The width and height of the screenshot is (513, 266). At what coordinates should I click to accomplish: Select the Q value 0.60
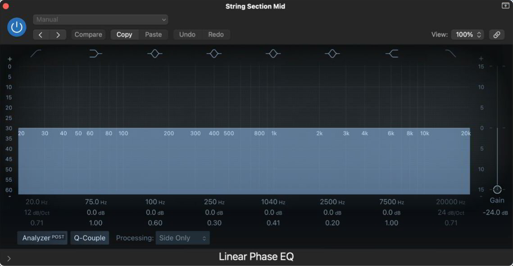(x=155, y=223)
